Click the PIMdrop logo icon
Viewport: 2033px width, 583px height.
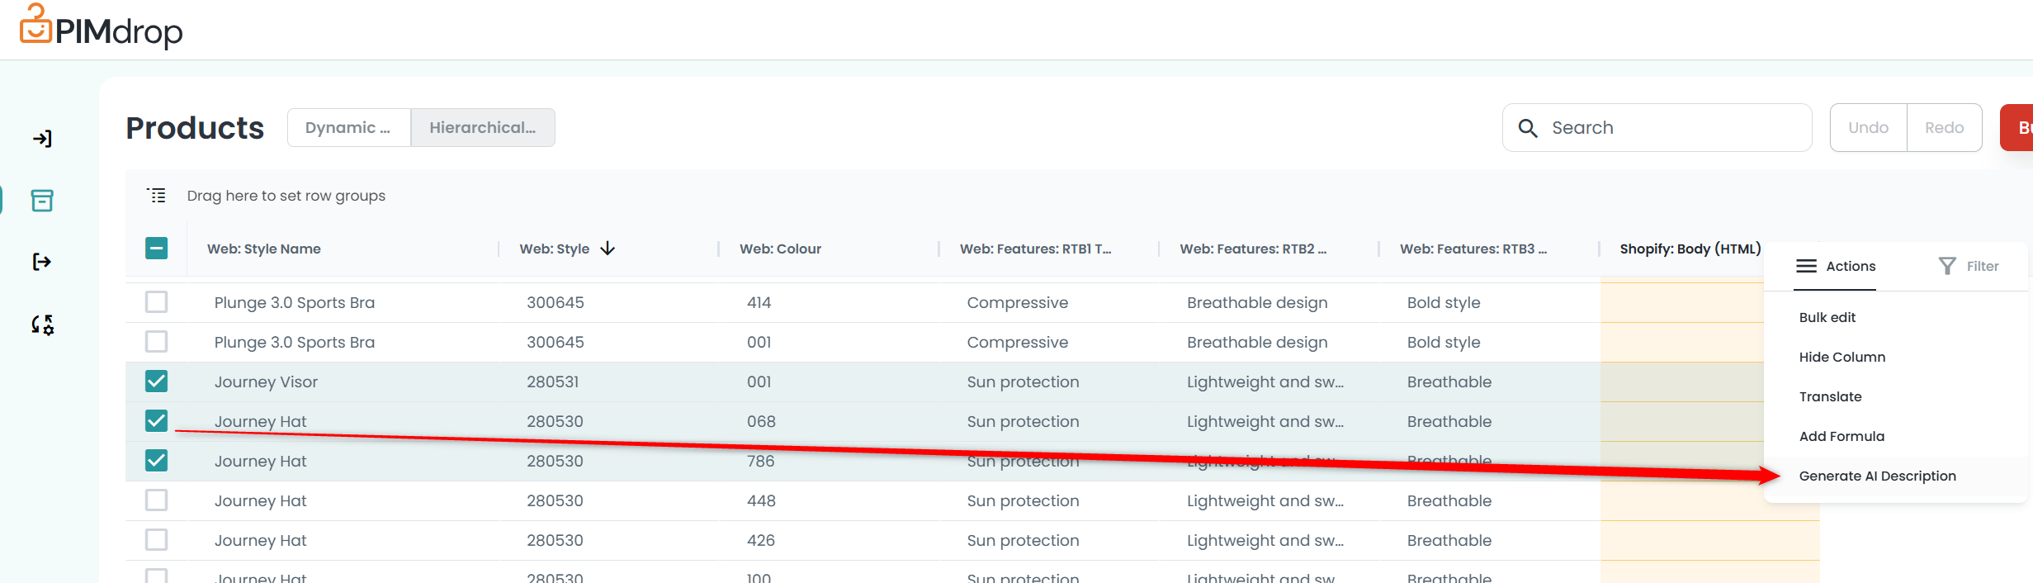[x=35, y=24]
